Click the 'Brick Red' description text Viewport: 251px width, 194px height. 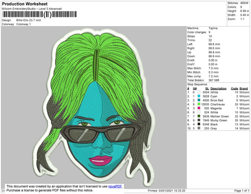click(x=217, y=100)
